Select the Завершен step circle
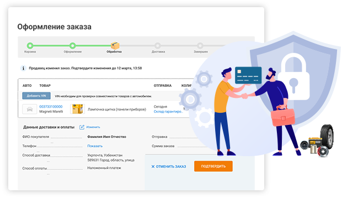This screenshot has height=198, width=342. click(x=200, y=46)
